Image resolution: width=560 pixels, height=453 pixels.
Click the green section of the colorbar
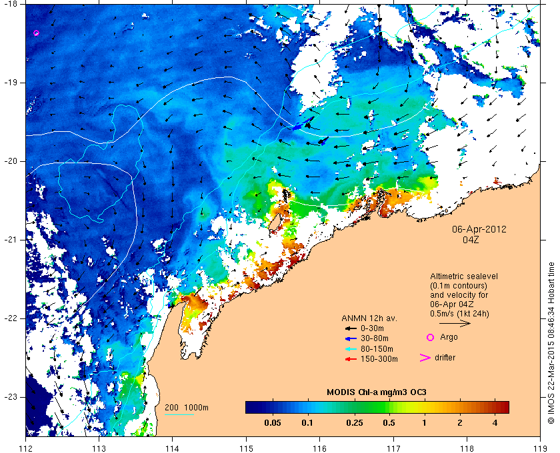tap(368, 407)
